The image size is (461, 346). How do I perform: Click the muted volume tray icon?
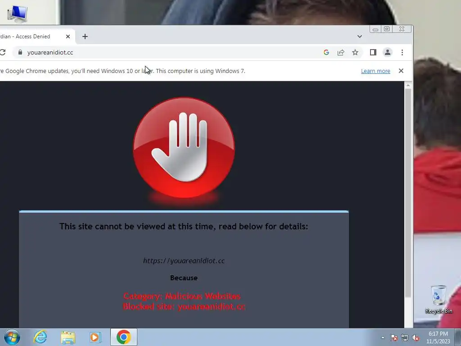pos(416,337)
